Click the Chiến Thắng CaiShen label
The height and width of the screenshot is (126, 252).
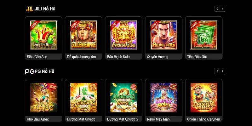[203, 119]
